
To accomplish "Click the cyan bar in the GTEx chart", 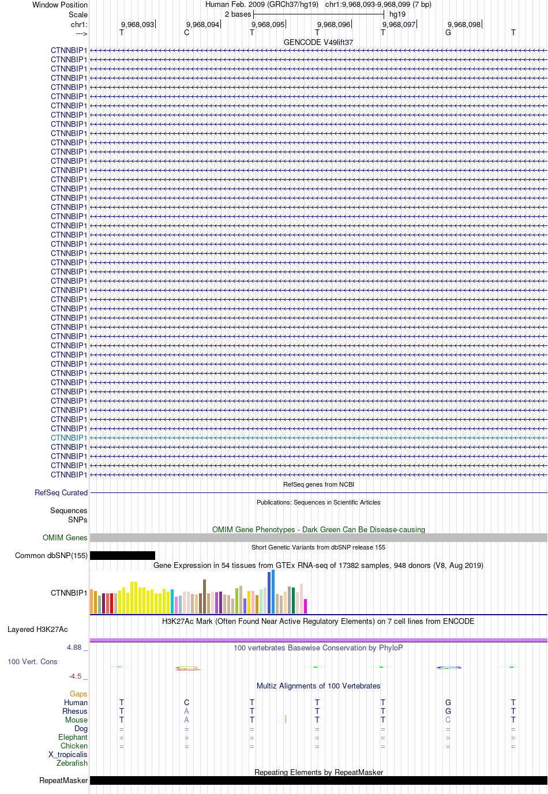I will pyautogui.click(x=172, y=601).
